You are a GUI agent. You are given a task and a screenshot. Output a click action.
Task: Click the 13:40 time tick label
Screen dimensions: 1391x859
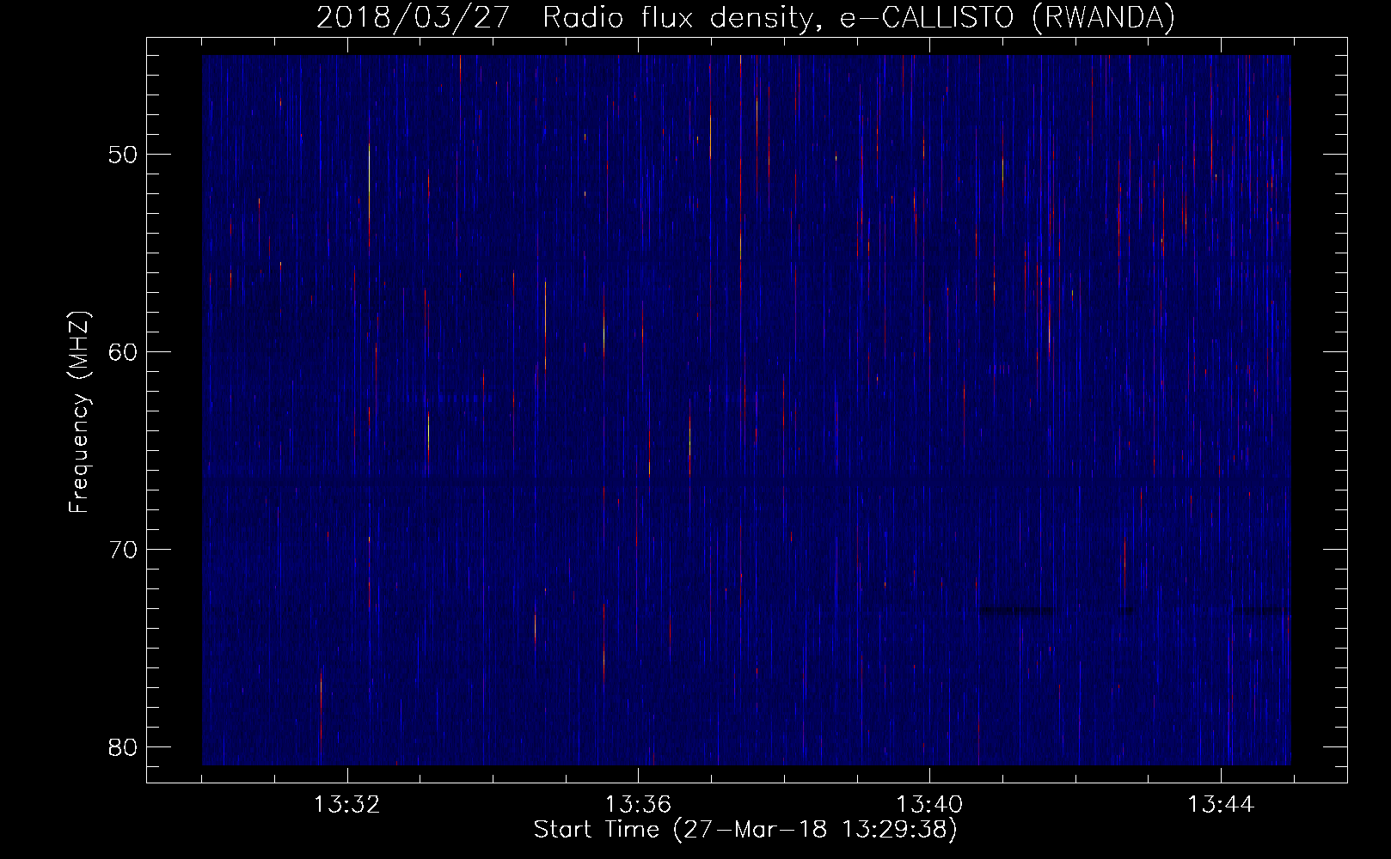coord(929,805)
